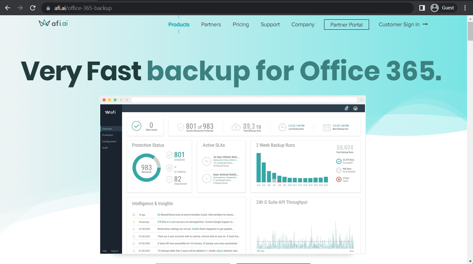473x264 pixels.
Task: Click the afi logo in the dashboard sidebar
Action: pyautogui.click(x=111, y=112)
